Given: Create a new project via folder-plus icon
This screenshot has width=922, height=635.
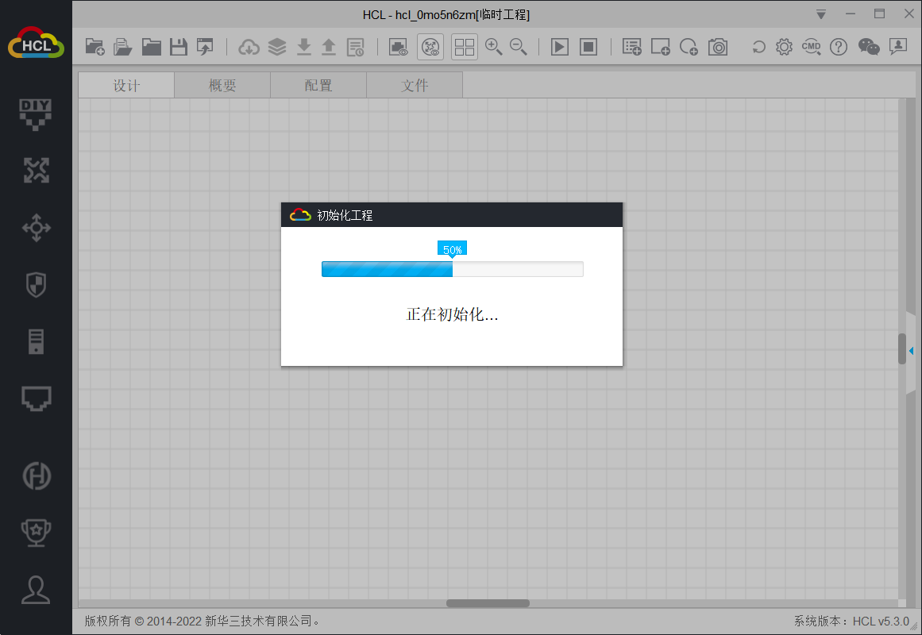Looking at the screenshot, I should [95, 47].
